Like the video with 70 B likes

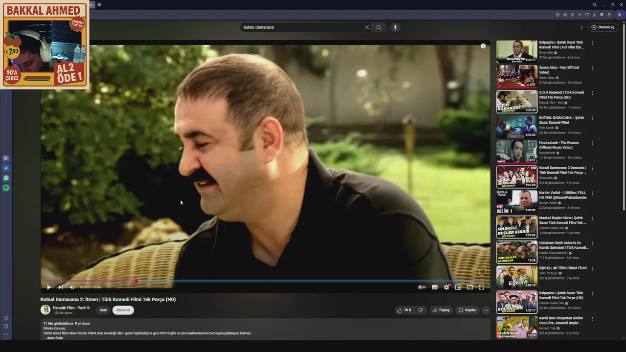pos(404,310)
